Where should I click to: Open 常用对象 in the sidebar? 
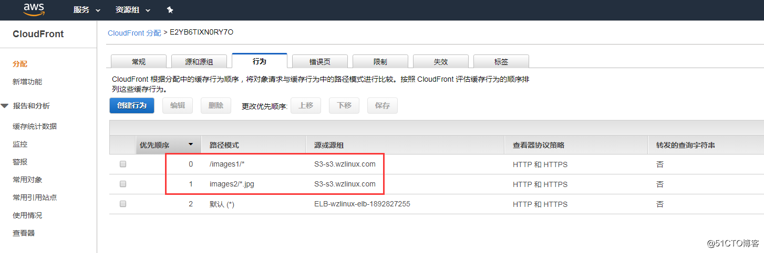(x=27, y=180)
